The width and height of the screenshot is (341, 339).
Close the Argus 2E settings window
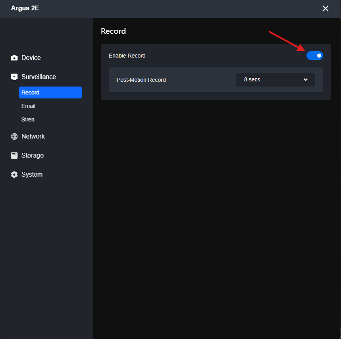326,8
